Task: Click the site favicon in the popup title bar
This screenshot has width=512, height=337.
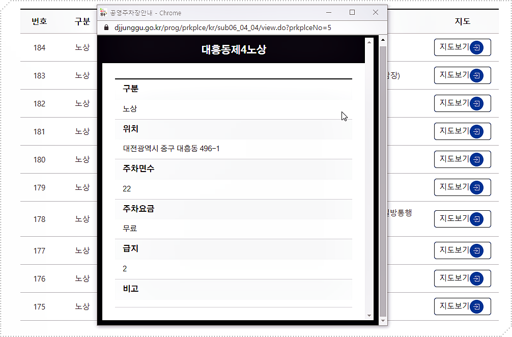Action: [103, 12]
